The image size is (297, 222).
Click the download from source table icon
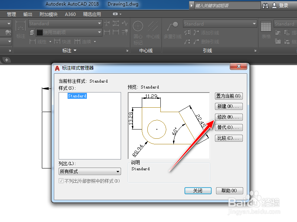(x=278, y=33)
